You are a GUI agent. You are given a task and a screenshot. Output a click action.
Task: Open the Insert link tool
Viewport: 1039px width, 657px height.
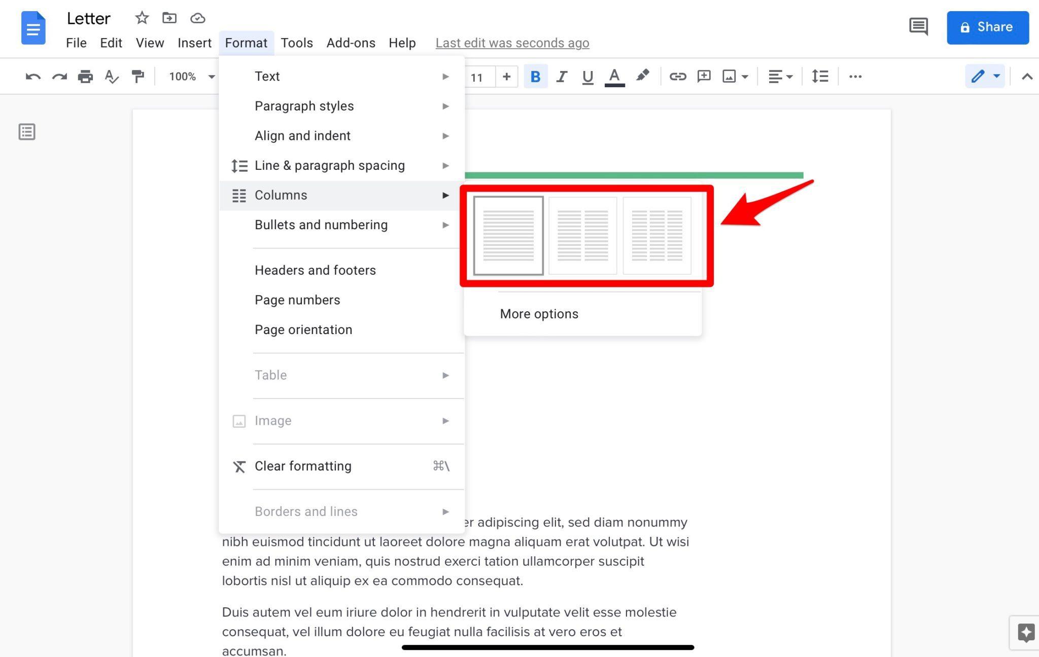677,77
